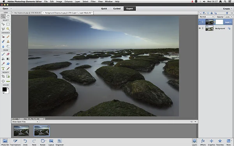The image size is (234, 146).
Task: Select the Rectangular Marquee tool
Action: coord(8,24)
